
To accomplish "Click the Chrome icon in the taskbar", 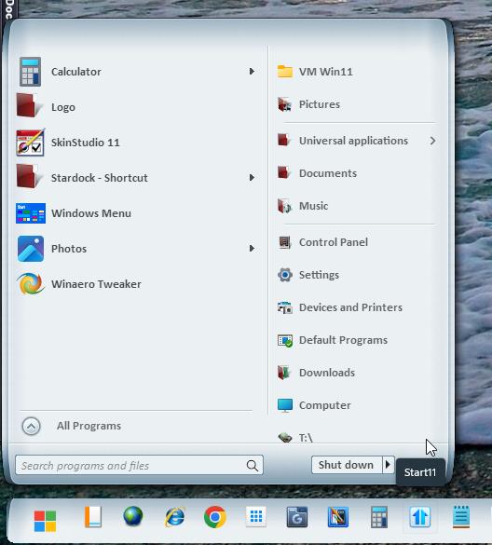I will click(215, 517).
